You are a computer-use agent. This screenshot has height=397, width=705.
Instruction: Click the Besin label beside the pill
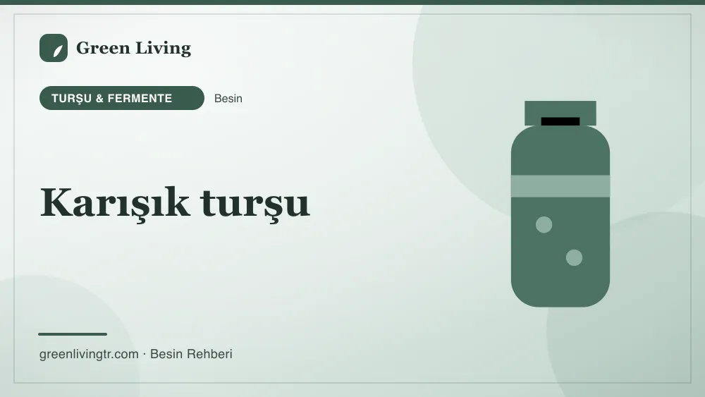[x=228, y=99]
